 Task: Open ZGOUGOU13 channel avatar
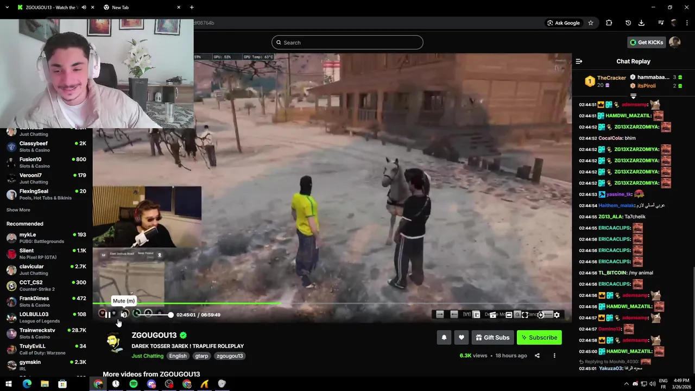pyautogui.click(x=114, y=343)
